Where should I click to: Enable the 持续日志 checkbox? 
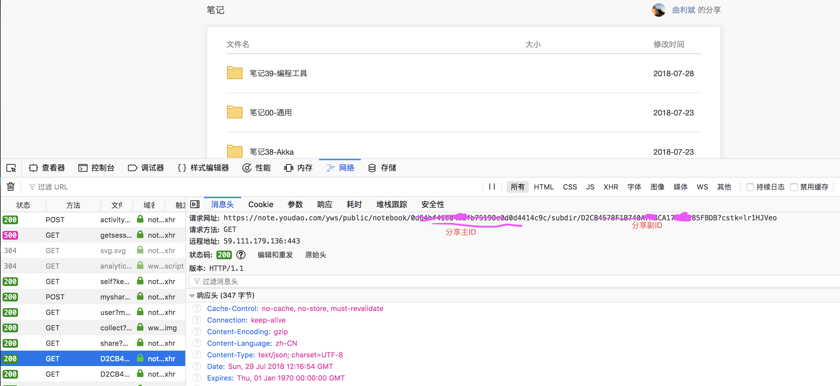(x=750, y=187)
